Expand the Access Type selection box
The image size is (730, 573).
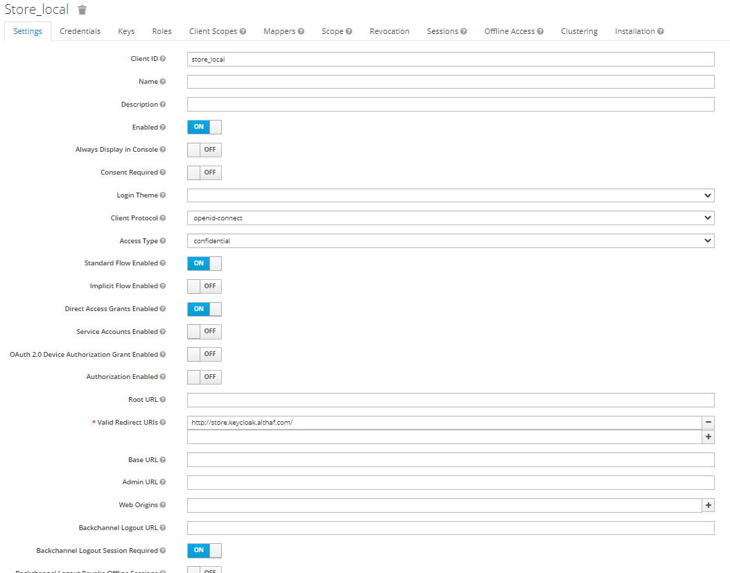[x=451, y=240]
